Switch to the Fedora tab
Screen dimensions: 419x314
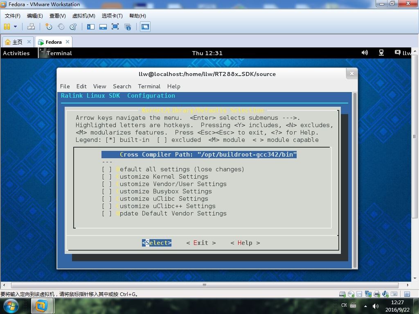[54, 42]
